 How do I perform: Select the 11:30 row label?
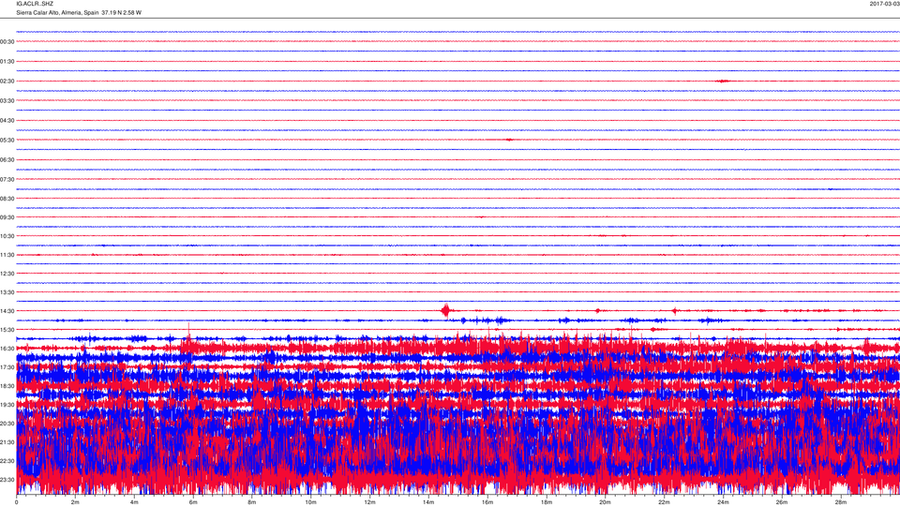(x=7, y=255)
